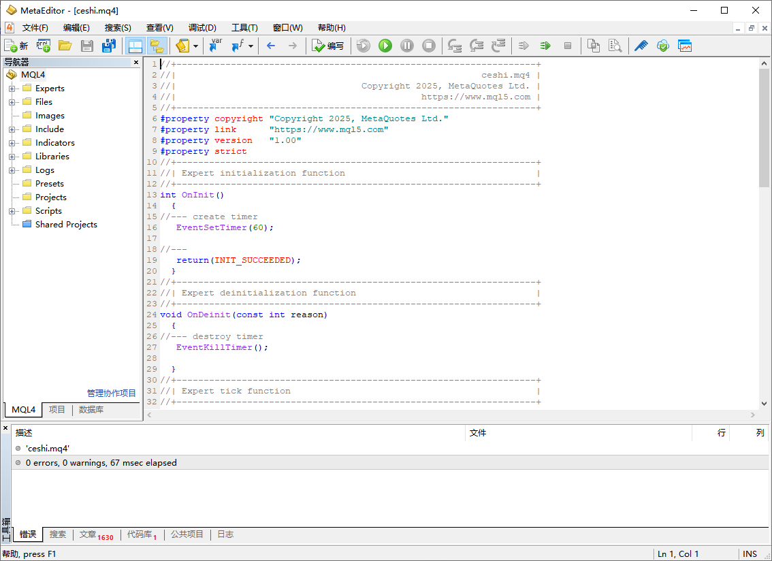This screenshot has height=561, width=772.
Task: Expand the Include folder
Action: pos(12,129)
